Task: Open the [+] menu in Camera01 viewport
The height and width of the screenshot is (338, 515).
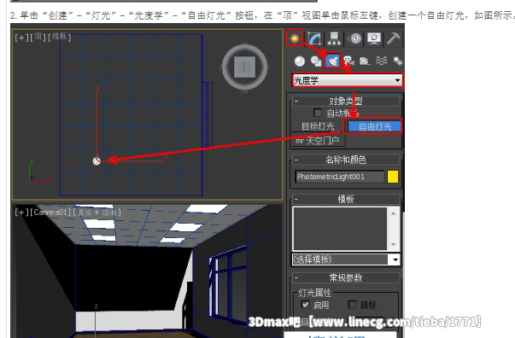Action: pos(21,213)
